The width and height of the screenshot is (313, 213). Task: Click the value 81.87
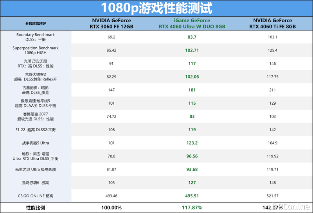coord(112,170)
